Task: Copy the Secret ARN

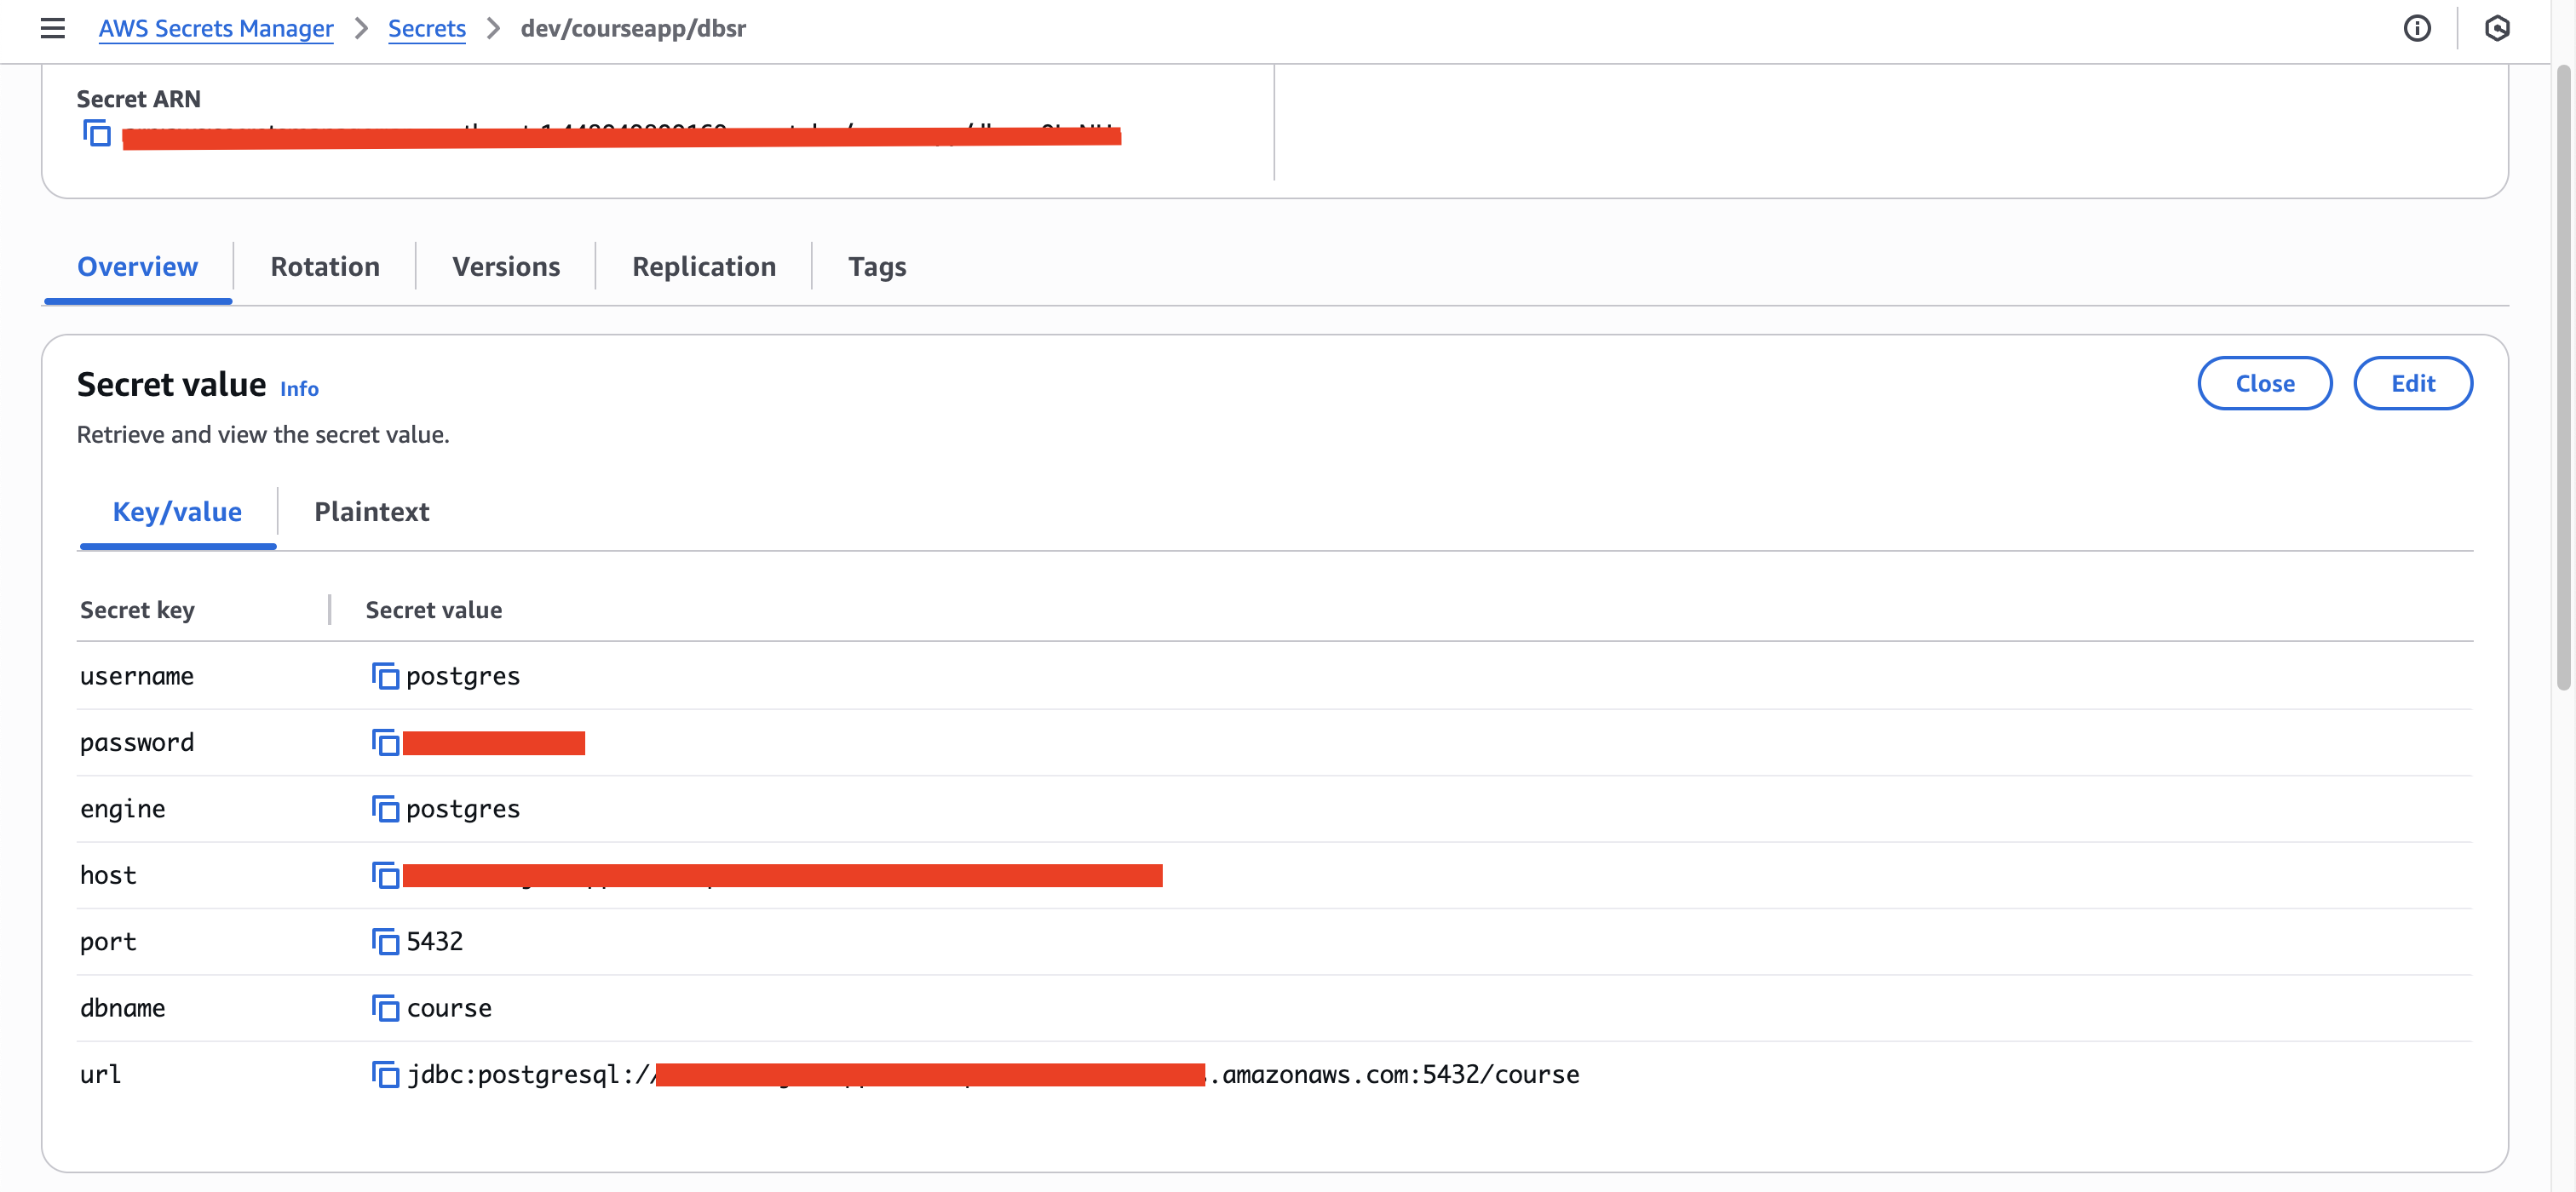Action: tap(96, 132)
